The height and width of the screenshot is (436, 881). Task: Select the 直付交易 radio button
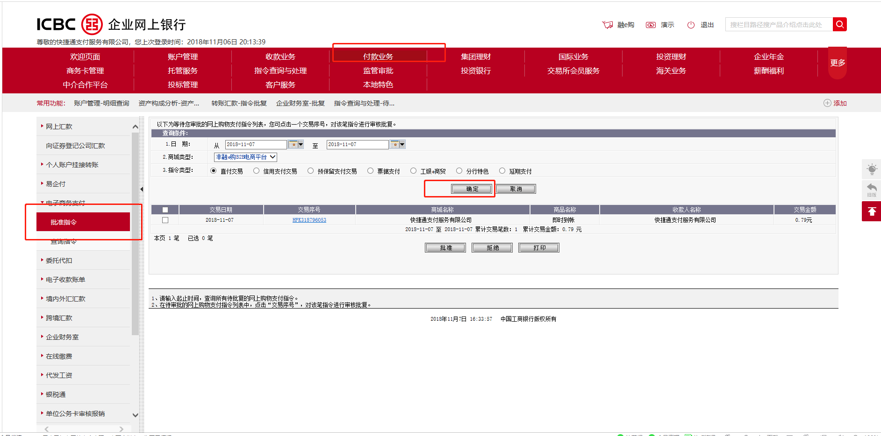point(214,171)
